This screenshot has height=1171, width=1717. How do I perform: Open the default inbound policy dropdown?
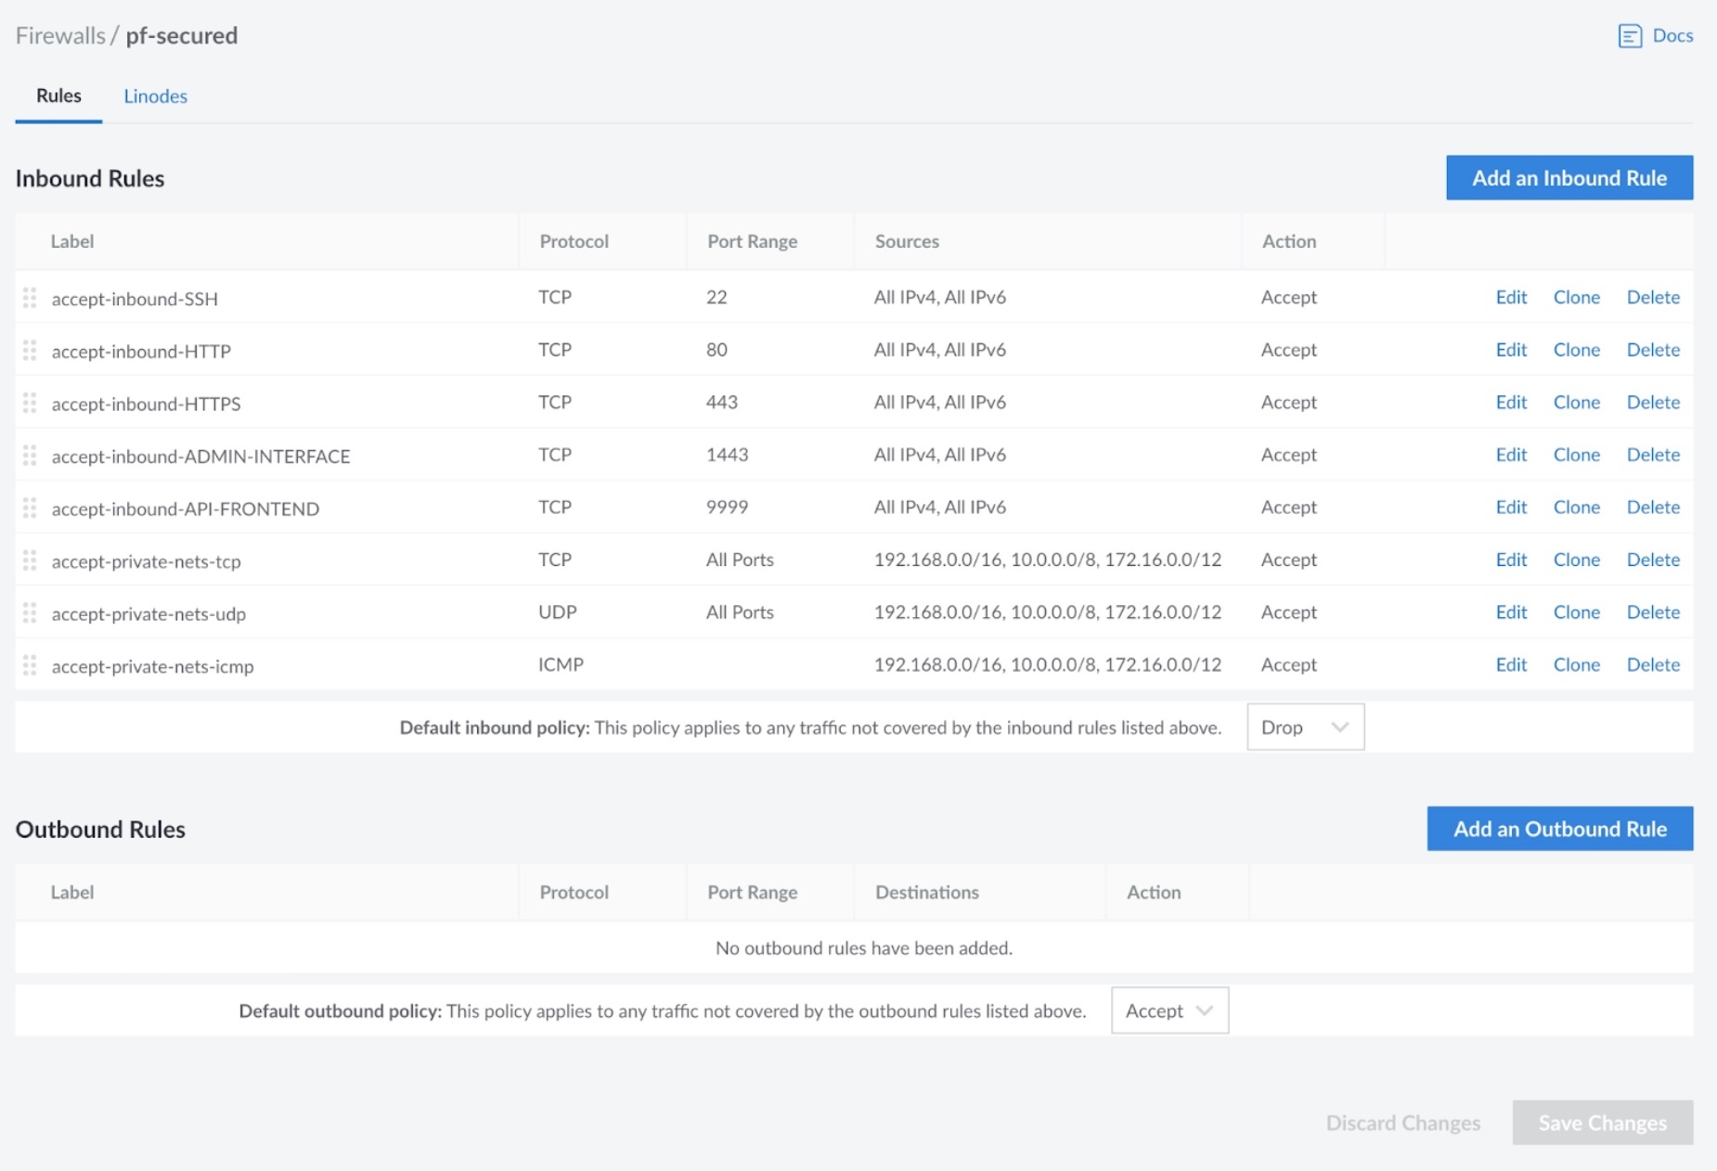pos(1305,727)
